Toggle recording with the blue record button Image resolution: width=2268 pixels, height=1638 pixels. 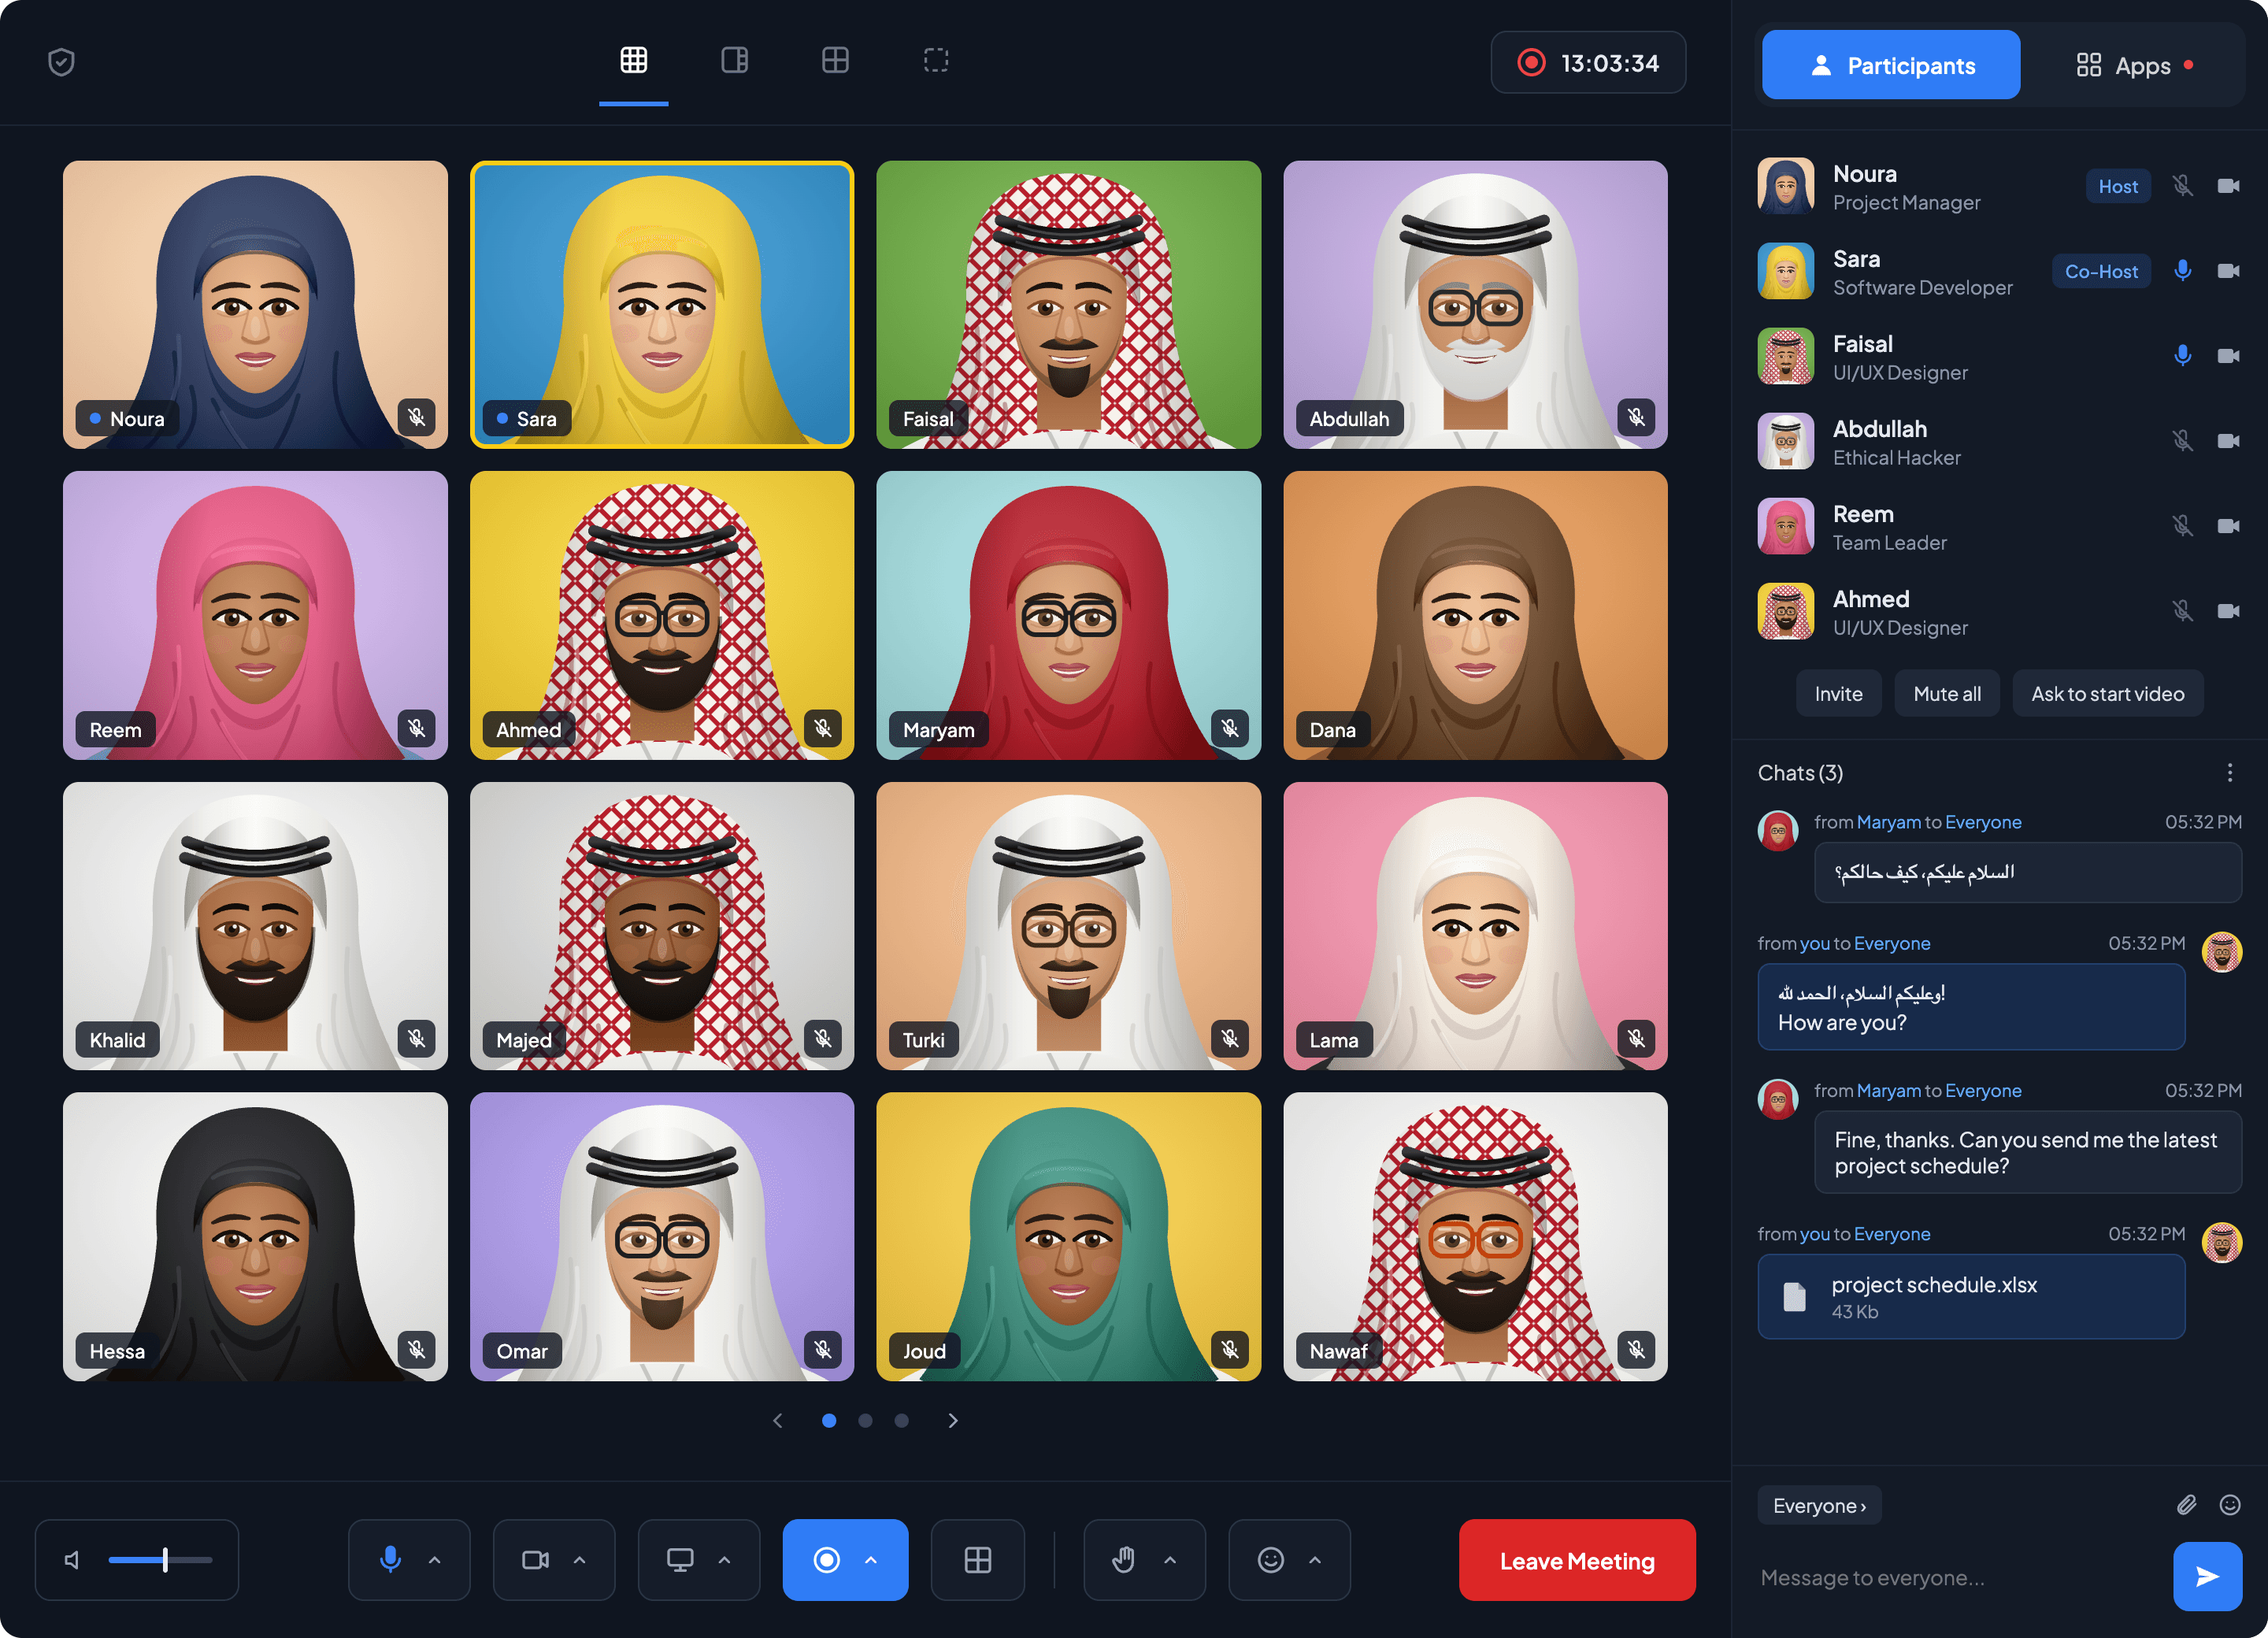coord(826,1560)
